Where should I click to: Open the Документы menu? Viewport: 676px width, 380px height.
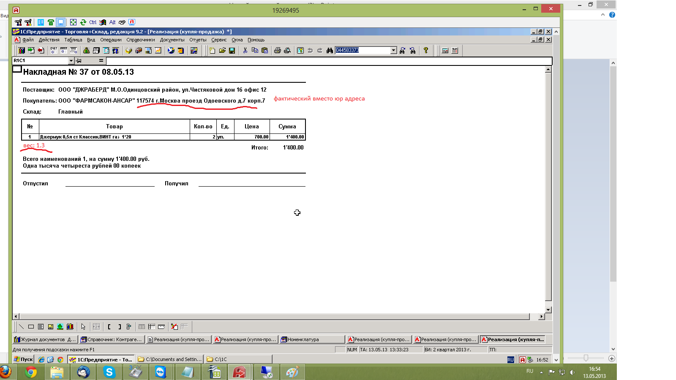click(x=172, y=40)
